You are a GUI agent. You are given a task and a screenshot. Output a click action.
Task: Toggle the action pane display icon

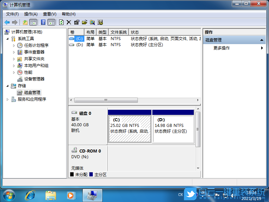coord(51,22)
